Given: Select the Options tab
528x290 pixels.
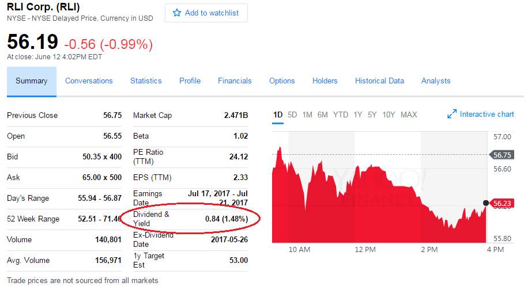Looking at the screenshot, I should click(x=282, y=81).
